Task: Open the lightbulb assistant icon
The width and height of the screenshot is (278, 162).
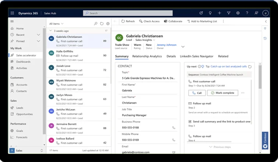Action: pos(210,13)
